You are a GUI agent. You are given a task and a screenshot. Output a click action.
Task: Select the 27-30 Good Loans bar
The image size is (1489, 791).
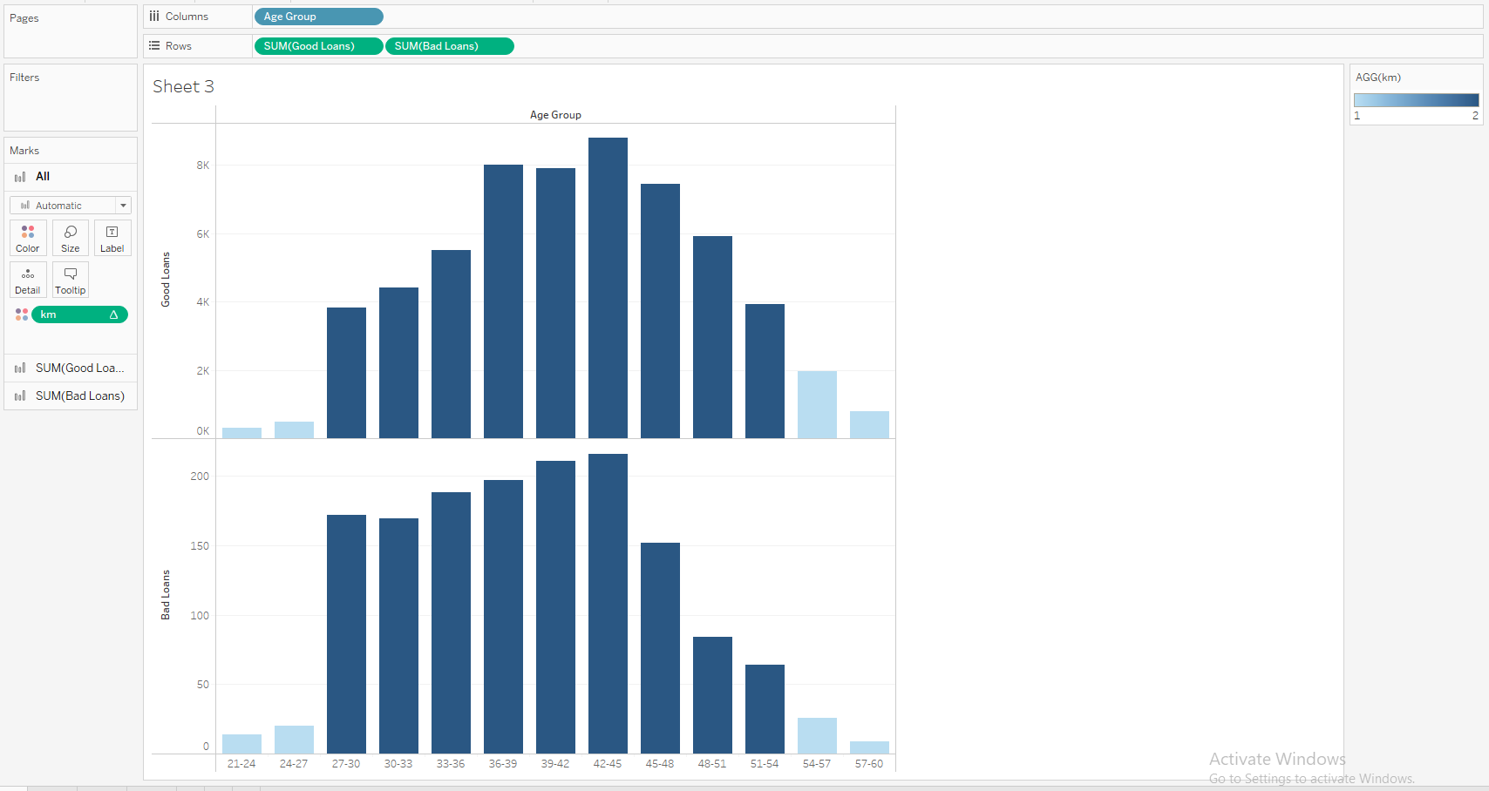coord(346,373)
